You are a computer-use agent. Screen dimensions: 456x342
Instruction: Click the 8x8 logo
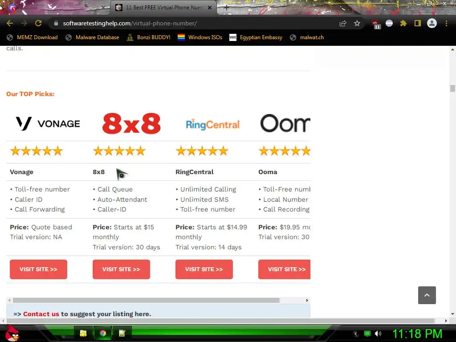tap(131, 124)
